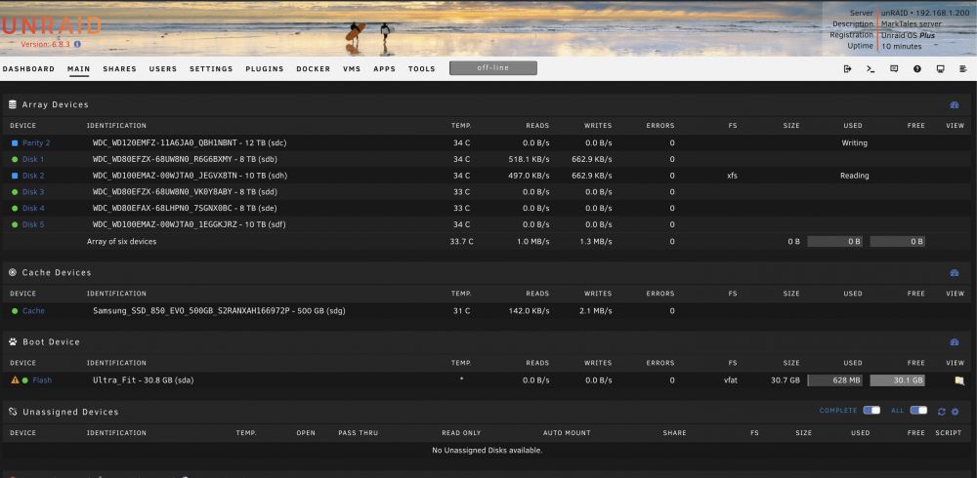
Task: Open the web terminal icon
Action: click(871, 69)
